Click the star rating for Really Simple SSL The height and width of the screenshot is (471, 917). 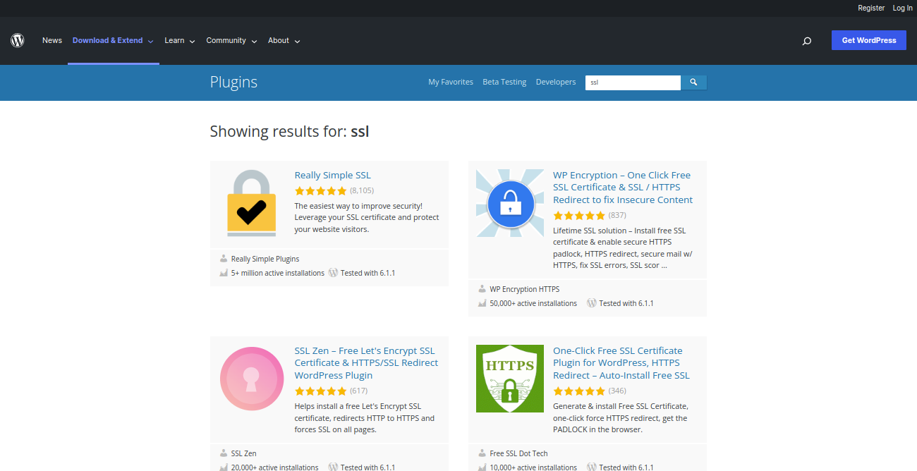coord(321,191)
